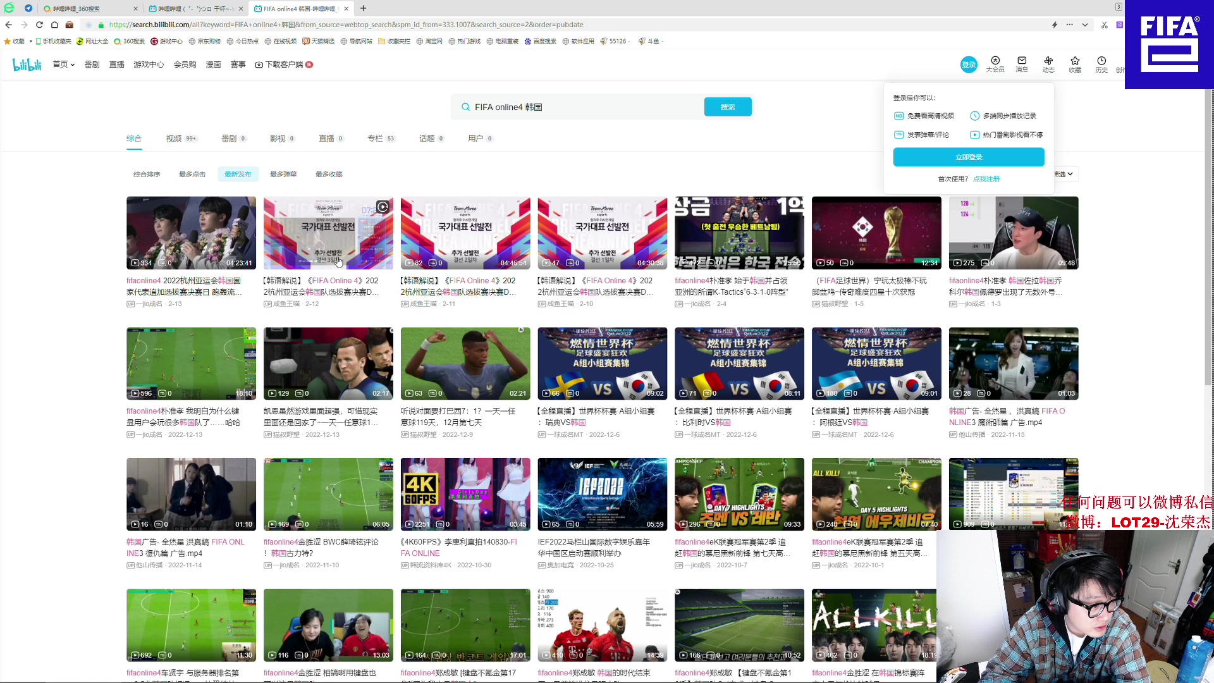The width and height of the screenshot is (1214, 683).
Task: Sort results by 最多点击
Action: 192,174
